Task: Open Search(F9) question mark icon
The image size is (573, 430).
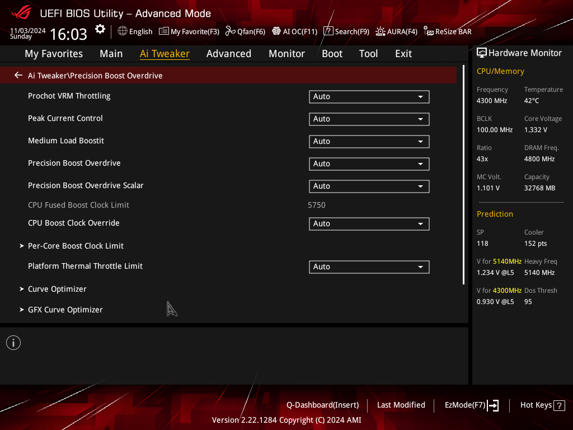Action: coord(328,31)
